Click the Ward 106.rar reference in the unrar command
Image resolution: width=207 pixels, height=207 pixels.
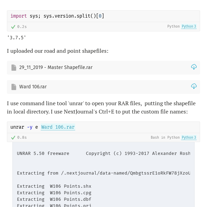click(x=58, y=127)
